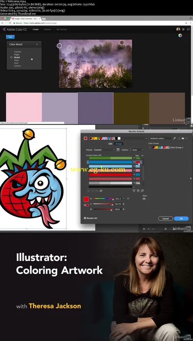Click the Adobe Color CC logo
The image size is (193, 341).
coord(15,29)
